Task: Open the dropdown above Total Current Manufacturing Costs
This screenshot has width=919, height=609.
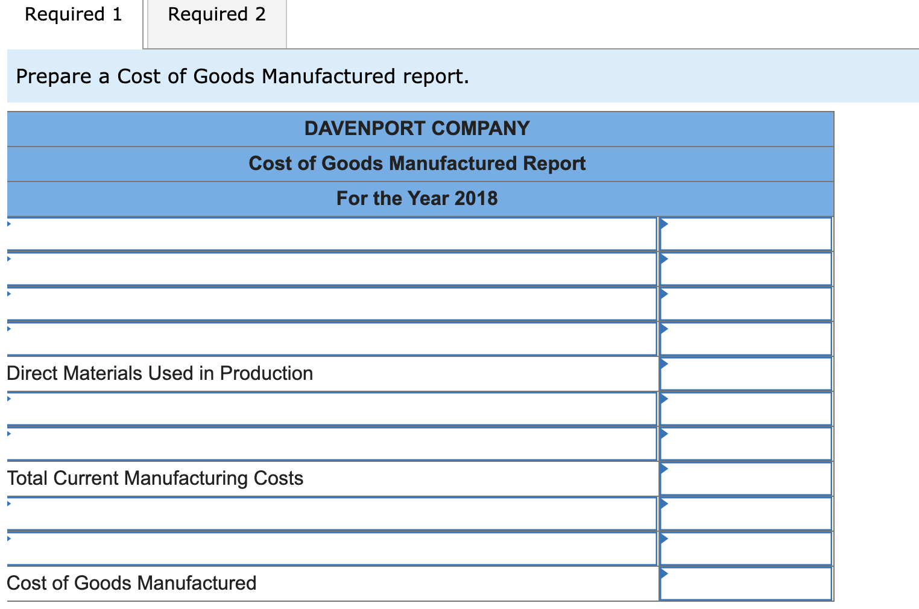Action: 8,434
